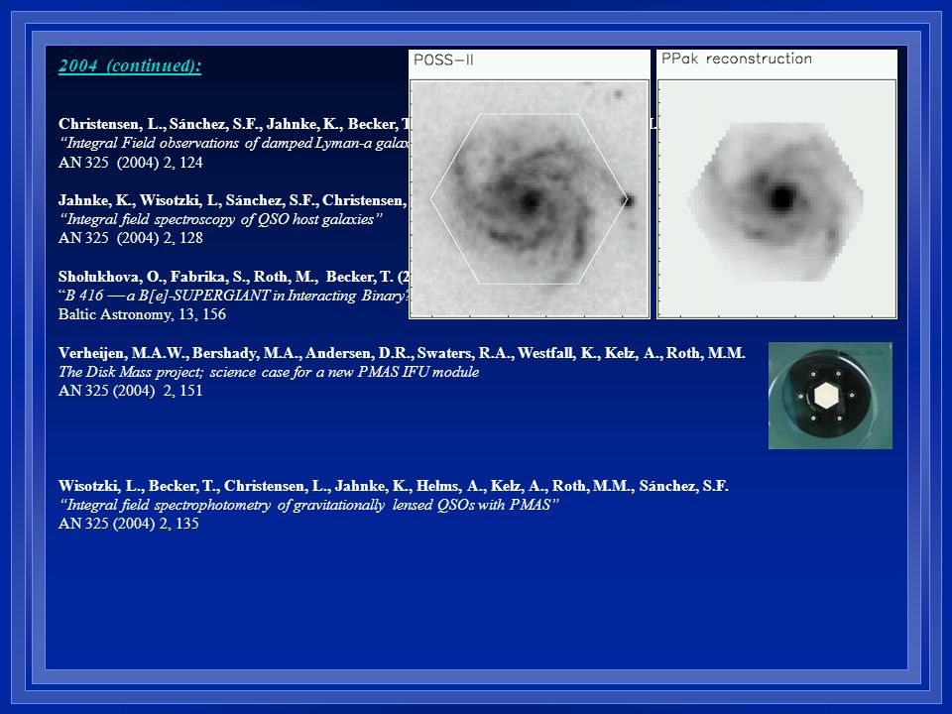Click the Sholukhova, O. author line

click(234, 277)
